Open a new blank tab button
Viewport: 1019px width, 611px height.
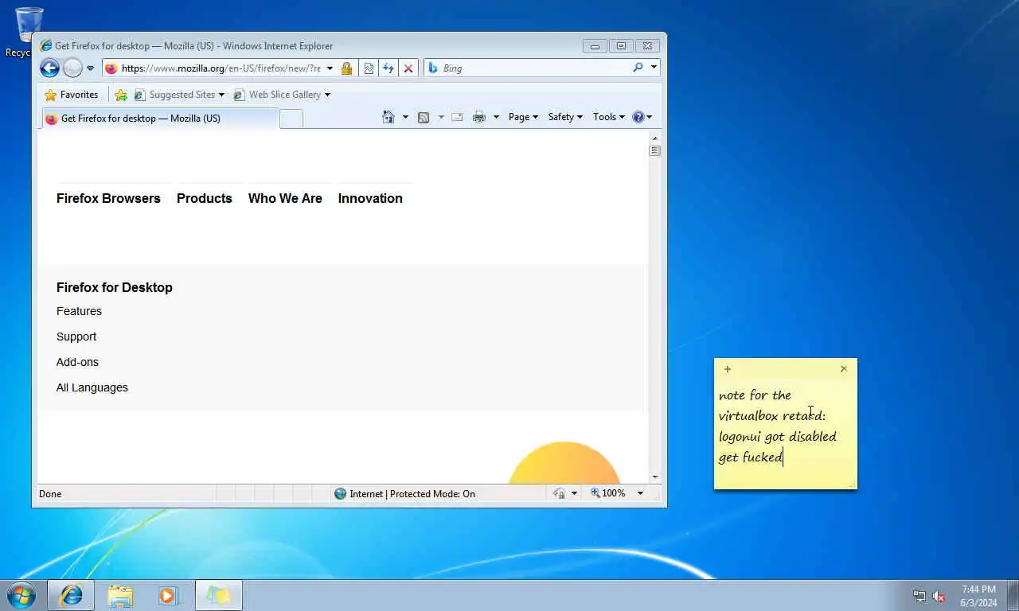tap(291, 119)
